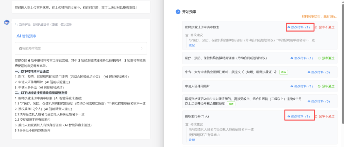
Task: Click 修改材料 (0) for 取得资格证后2年内未办理
Action: pyautogui.click(x=319, y=101)
